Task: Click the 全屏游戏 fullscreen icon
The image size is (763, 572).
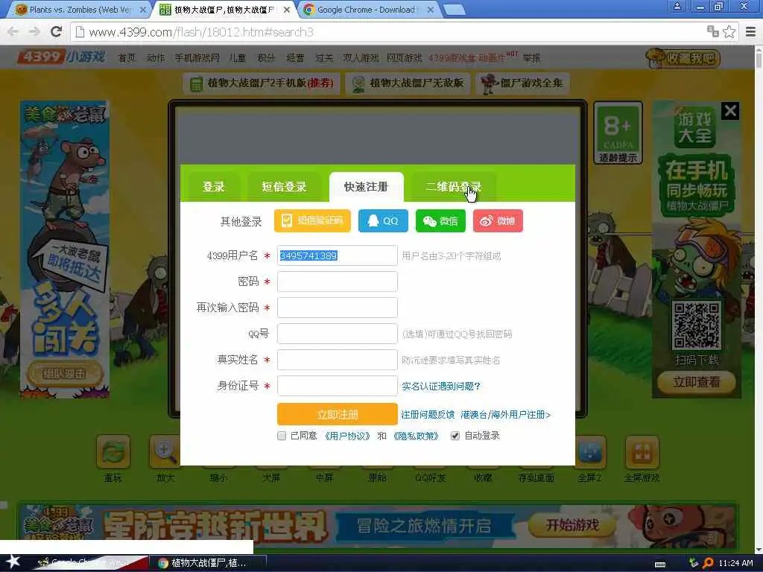Action: tap(642, 452)
